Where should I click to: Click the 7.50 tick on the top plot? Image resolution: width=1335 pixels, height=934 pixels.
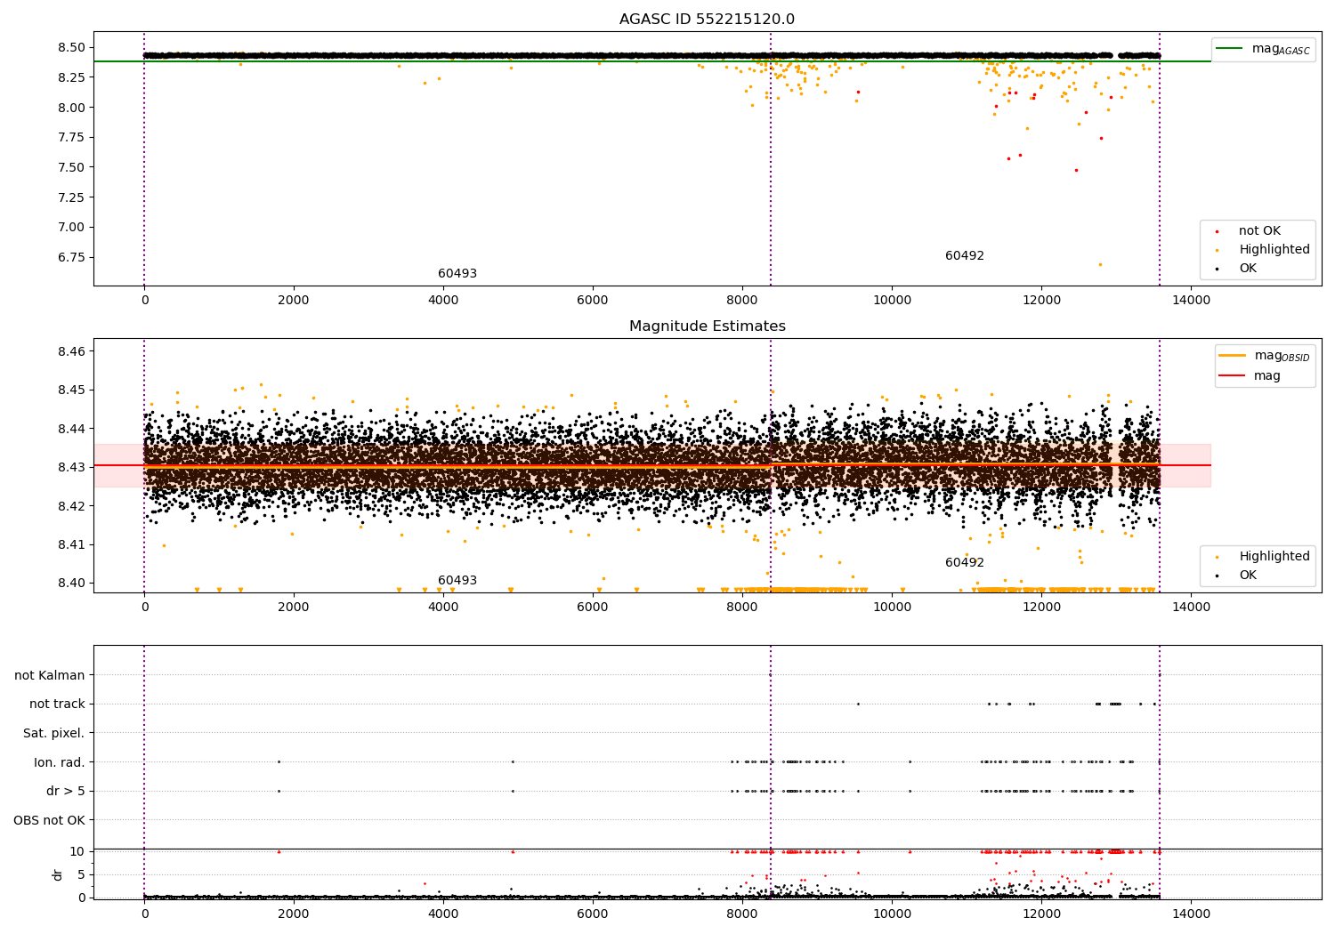click(71, 167)
